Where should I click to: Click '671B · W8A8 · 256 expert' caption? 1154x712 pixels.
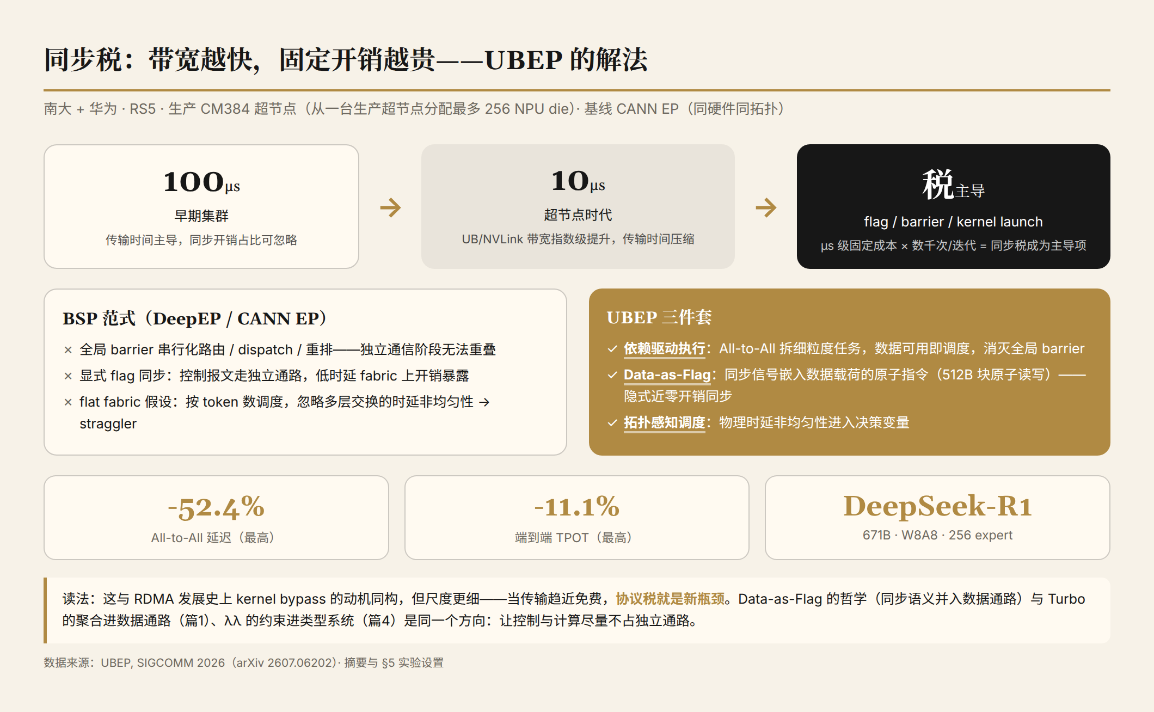coord(937,535)
